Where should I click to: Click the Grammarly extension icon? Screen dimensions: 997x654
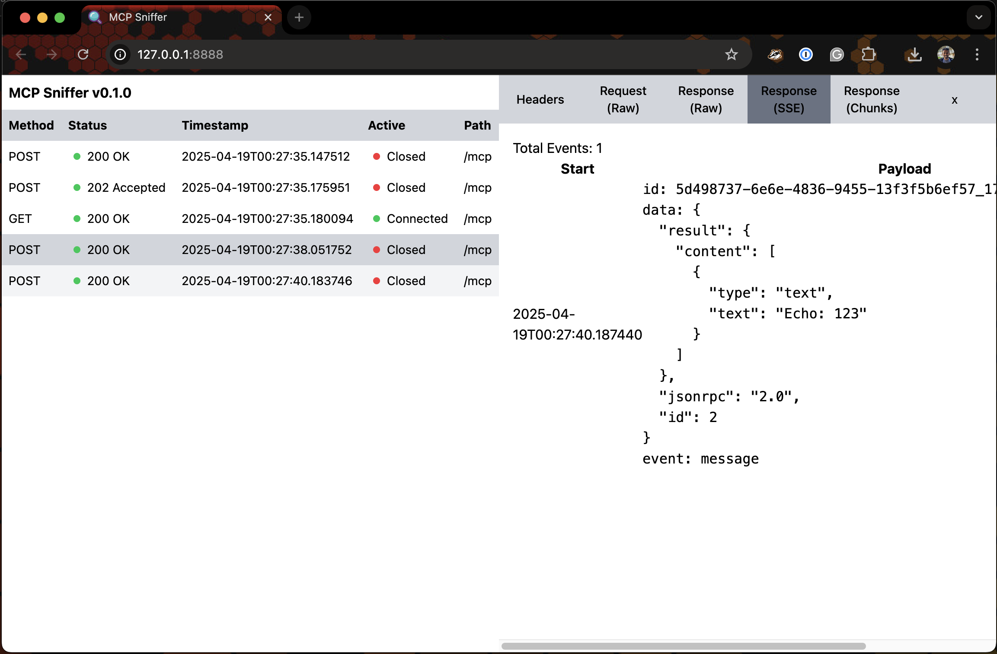point(837,54)
